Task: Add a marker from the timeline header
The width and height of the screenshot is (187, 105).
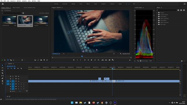Action: point(18,69)
